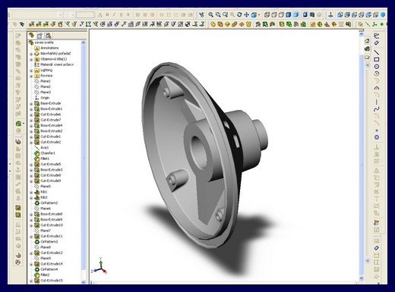Select the Rectangle sketch tool in right toolbar

pos(377,59)
